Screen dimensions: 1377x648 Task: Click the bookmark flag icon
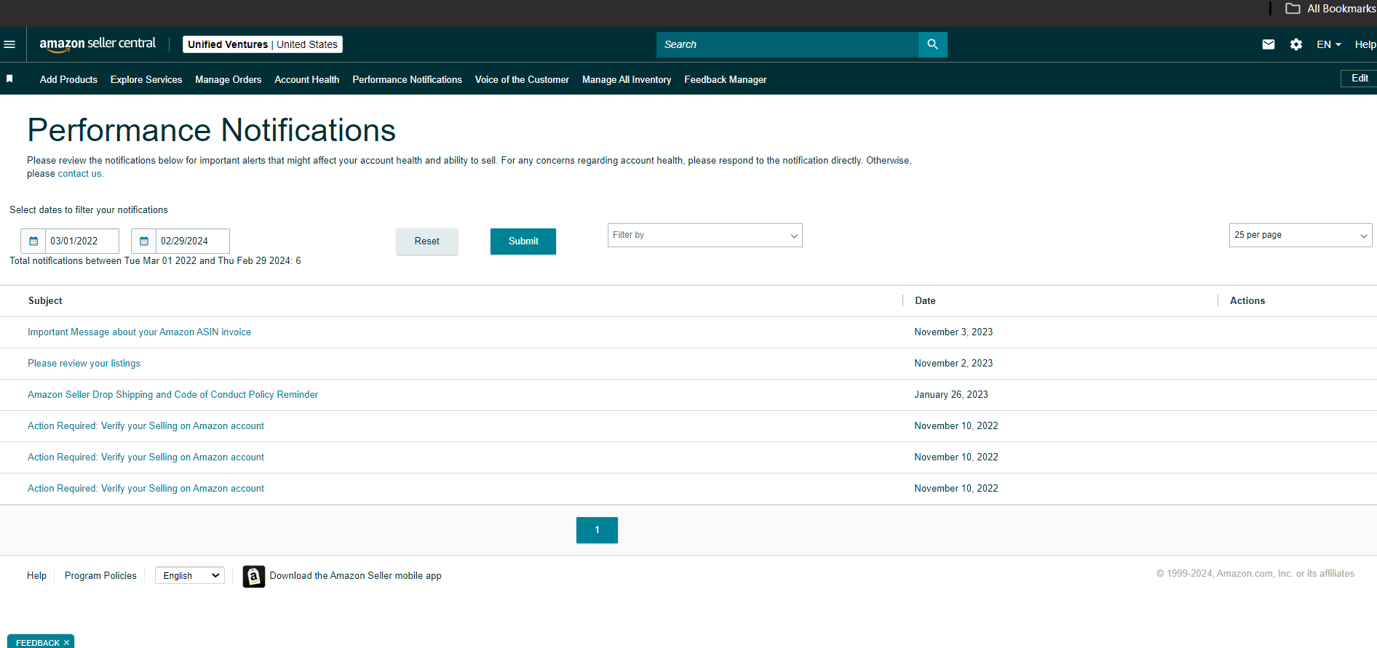pos(9,79)
